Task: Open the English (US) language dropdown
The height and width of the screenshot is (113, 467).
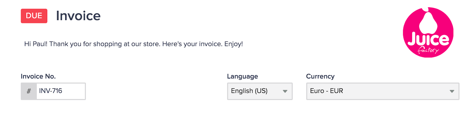Action: 260,91
